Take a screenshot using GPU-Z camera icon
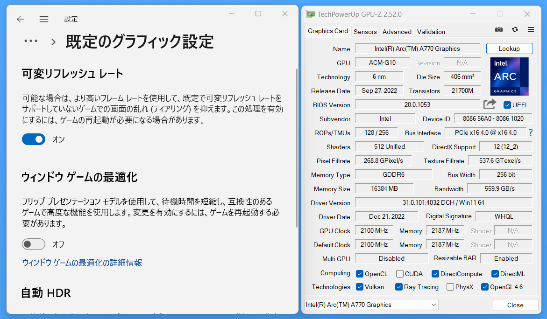Screen dimensions: 547x319 pos(499,29)
